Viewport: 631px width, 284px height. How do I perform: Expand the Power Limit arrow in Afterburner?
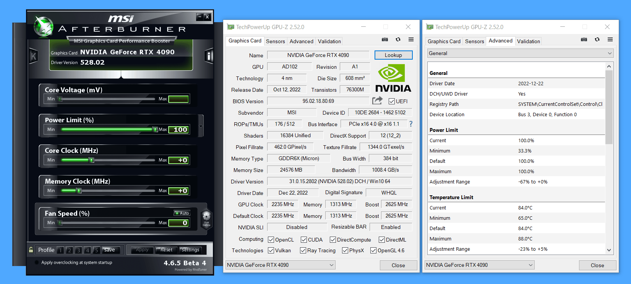pyautogui.click(x=201, y=126)
